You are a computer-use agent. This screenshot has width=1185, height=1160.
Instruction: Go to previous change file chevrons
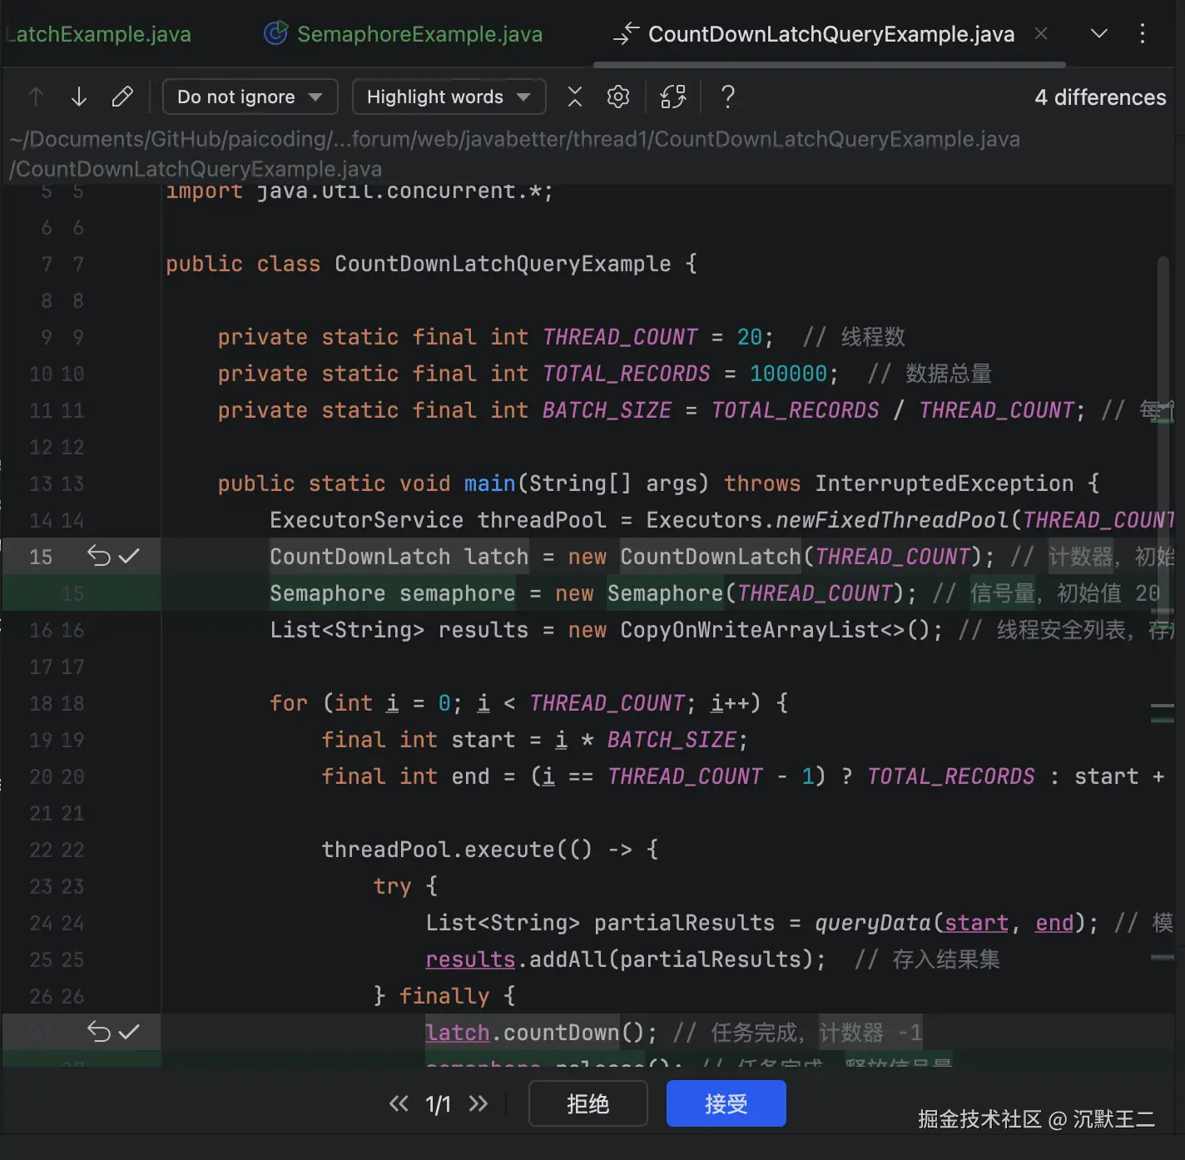coord(399,1103)
